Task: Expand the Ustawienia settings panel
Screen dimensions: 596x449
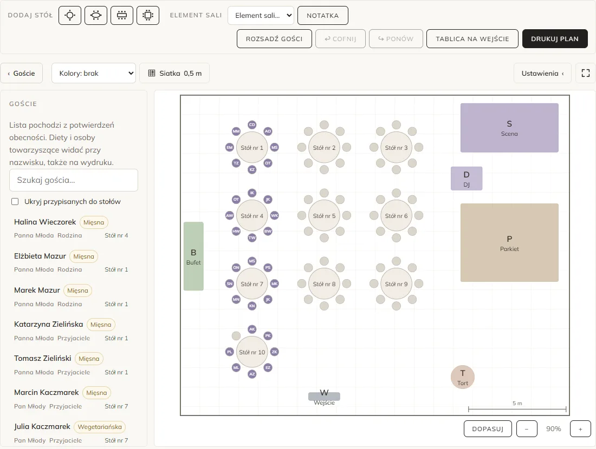Action: coord(542,73)
